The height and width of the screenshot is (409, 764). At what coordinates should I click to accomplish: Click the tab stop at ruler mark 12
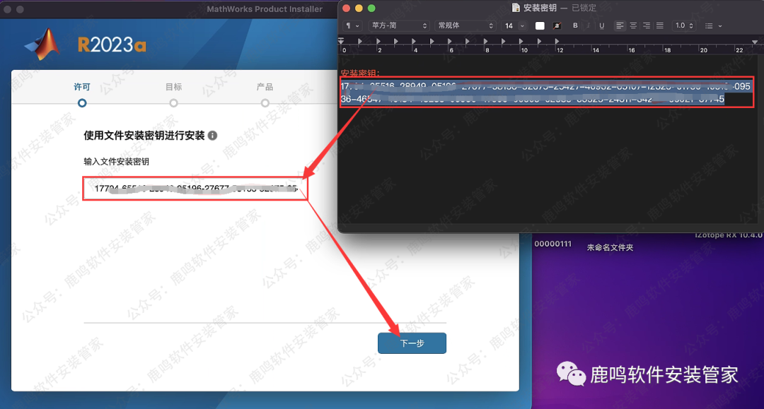557,42
